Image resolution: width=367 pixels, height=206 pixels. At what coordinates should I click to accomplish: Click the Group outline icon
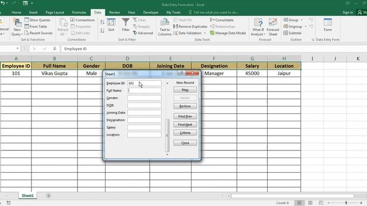pos(286,20)
